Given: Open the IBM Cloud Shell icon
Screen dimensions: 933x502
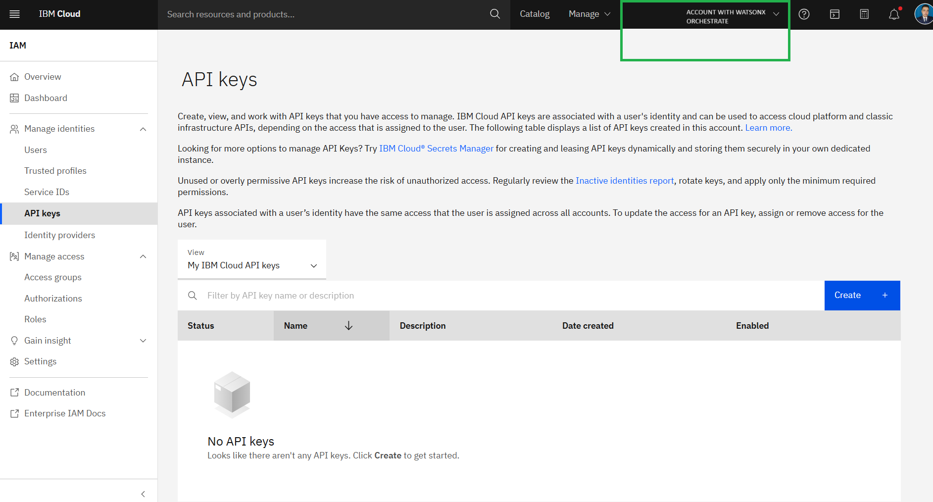Looking at the screenshot, I should [835, 14].
